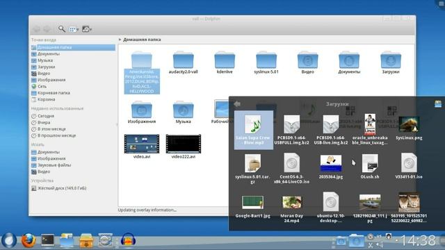
Task: Select Домашняя папка in the places panel
Action: [x=73, y=47]
